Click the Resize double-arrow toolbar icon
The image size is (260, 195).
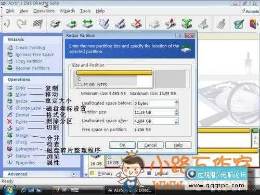[x=88, y=23]
